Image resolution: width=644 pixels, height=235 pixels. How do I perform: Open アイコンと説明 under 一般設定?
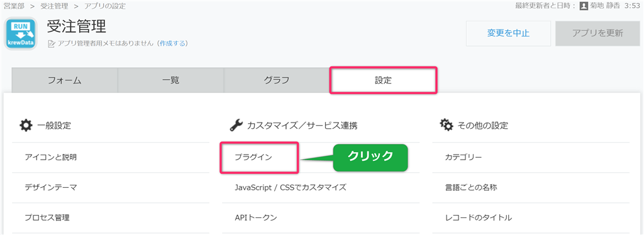[50, 157]
